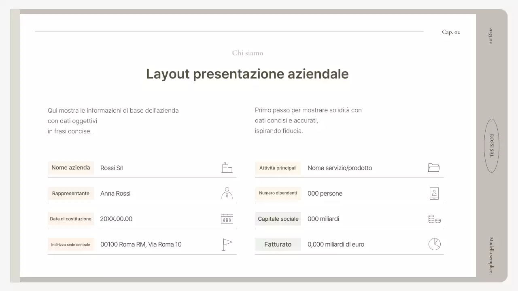
Task: Open the Chi siamo section heading
Action: (x=247, y=53)
